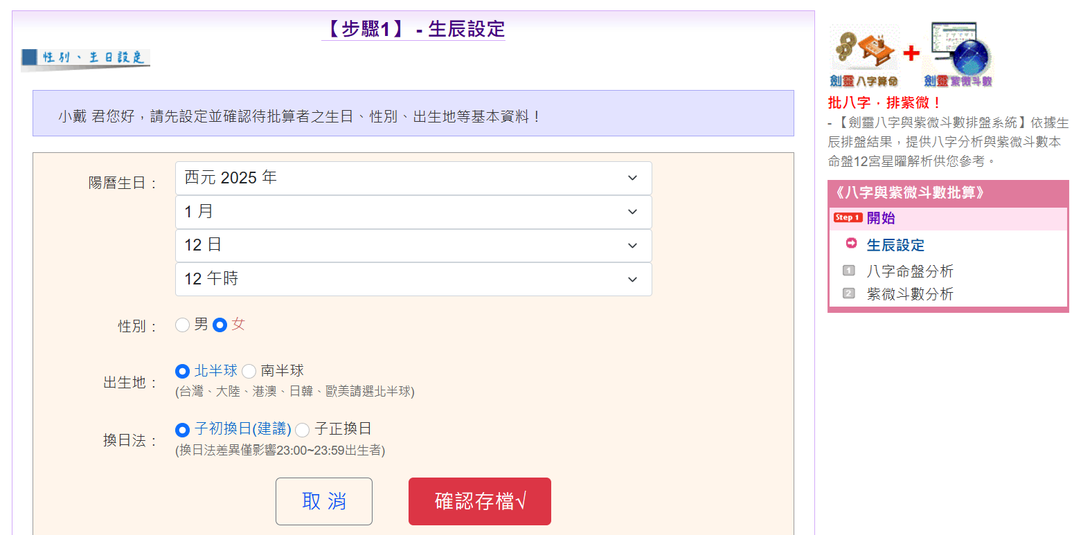
Task: Click the 批八字，排紫微 red heading link
Action: [886, 102]
